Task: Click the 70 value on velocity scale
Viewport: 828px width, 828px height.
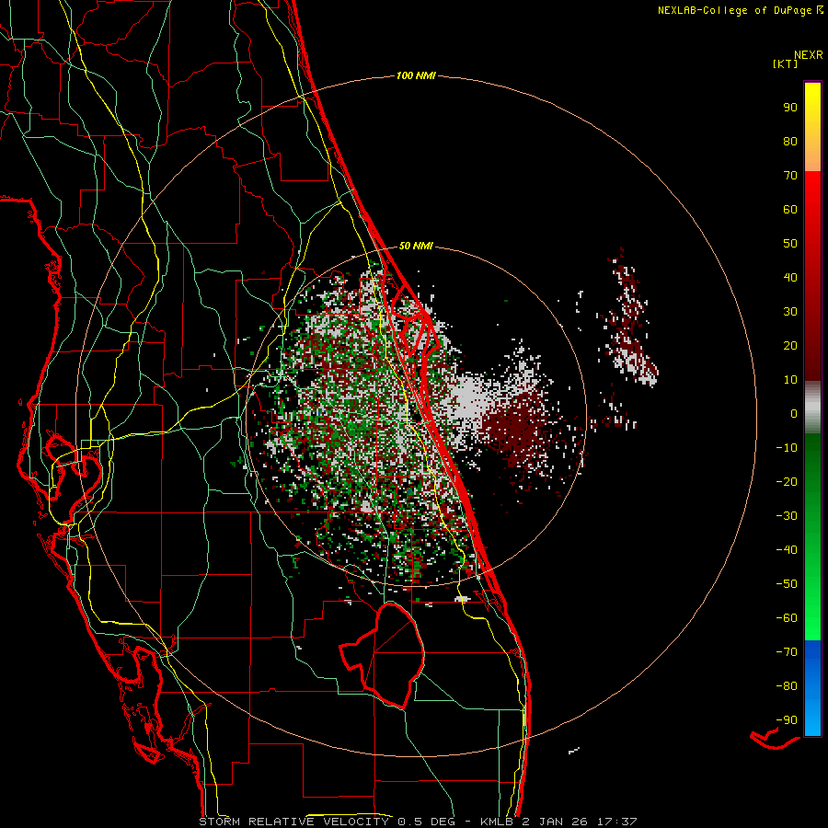Action: tap(790, 176)
